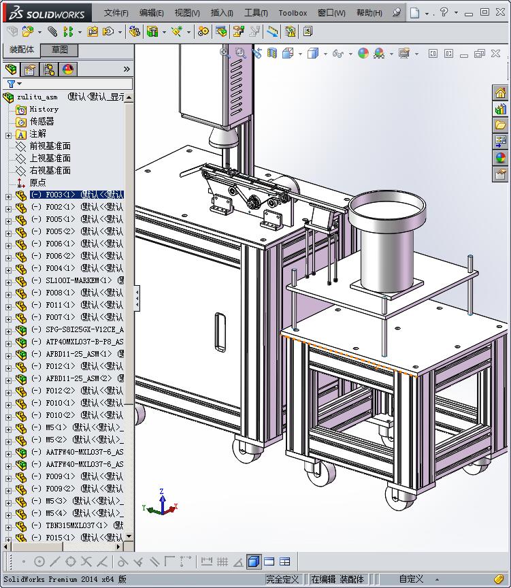Click the panel collapse handle beside tree
This screenshot has width=511, height=588.
pos(137,298)
